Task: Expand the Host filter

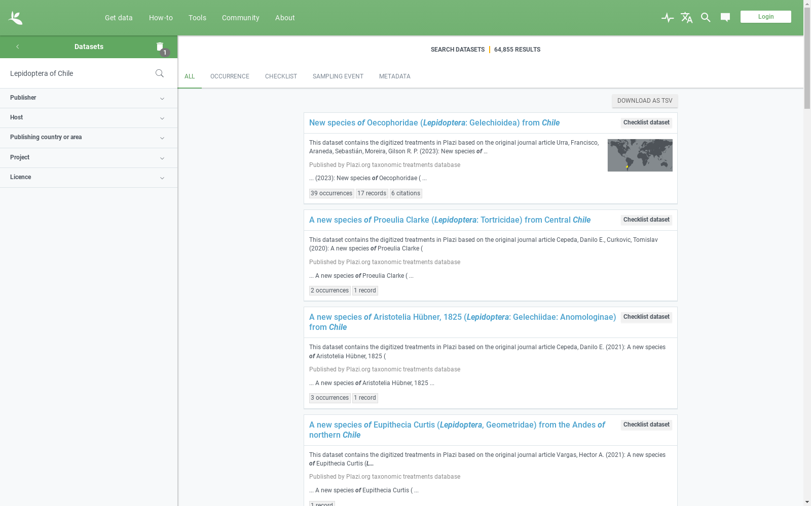Action: (89, 118)
